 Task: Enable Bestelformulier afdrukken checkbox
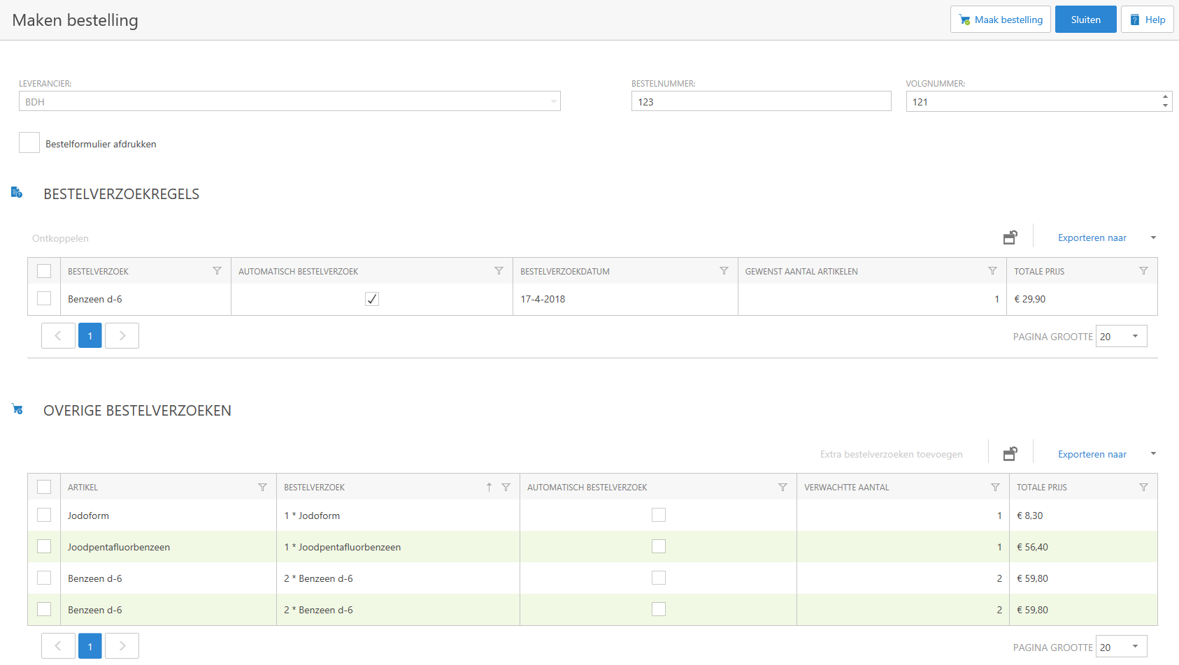point(29,143)
